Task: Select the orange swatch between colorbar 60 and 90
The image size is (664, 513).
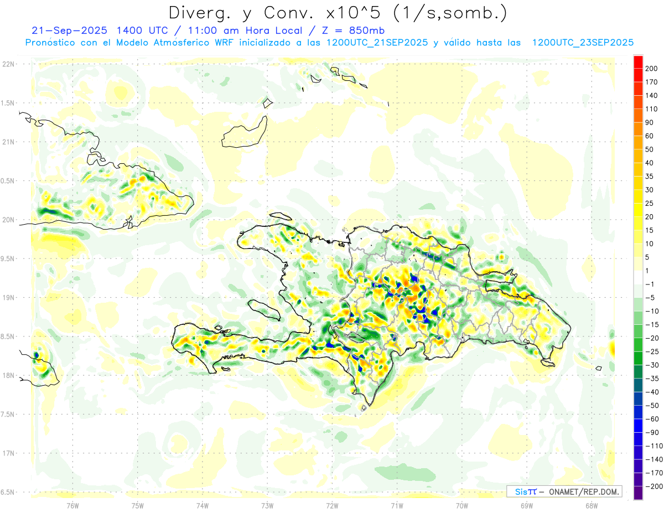Action: click(638, 129)
